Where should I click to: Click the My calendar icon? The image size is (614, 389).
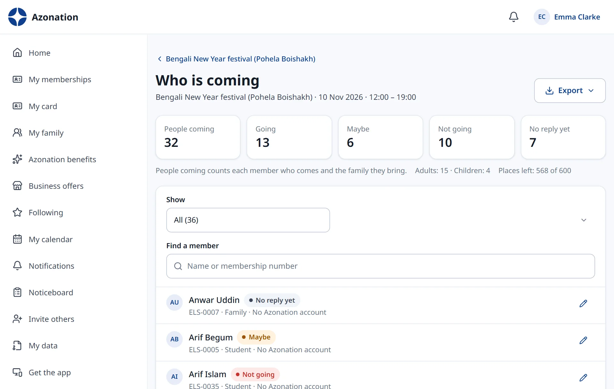click(x=17, y=239)
